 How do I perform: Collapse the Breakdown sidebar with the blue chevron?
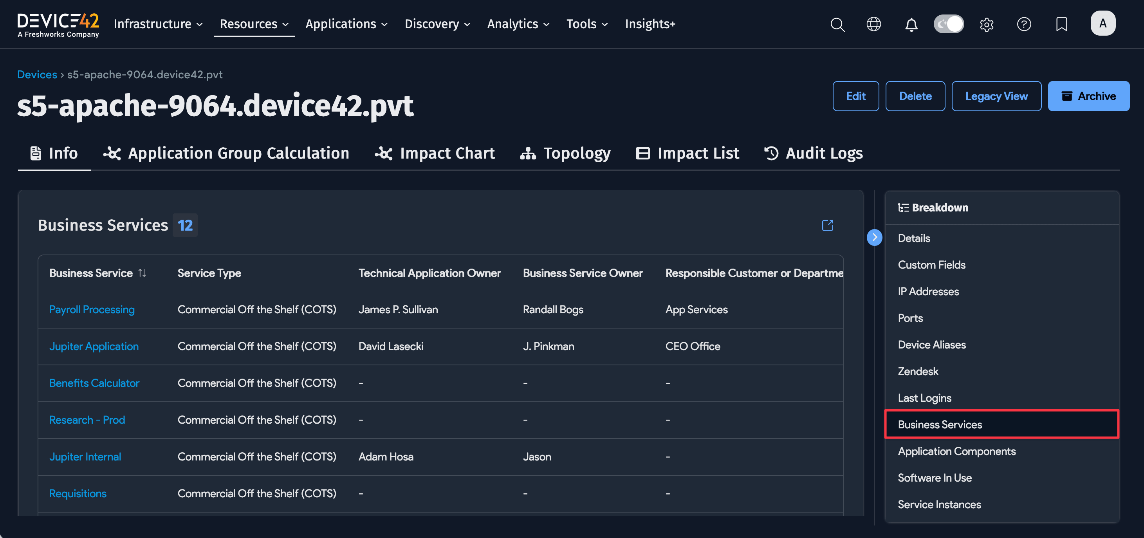[x=874, y=237]
